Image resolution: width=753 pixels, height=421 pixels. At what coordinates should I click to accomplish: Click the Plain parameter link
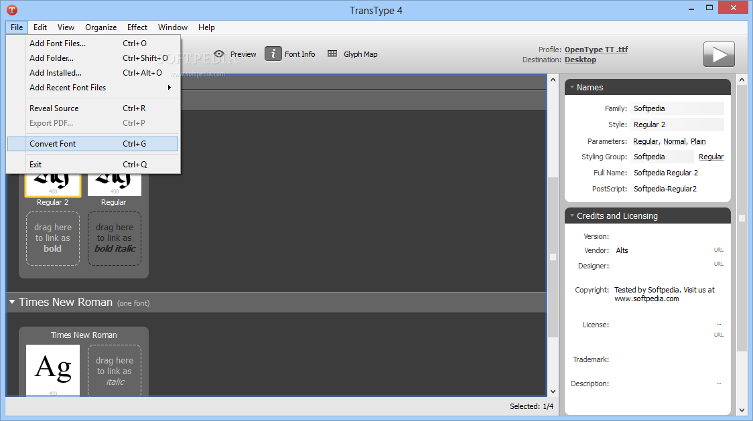(698, 141)
